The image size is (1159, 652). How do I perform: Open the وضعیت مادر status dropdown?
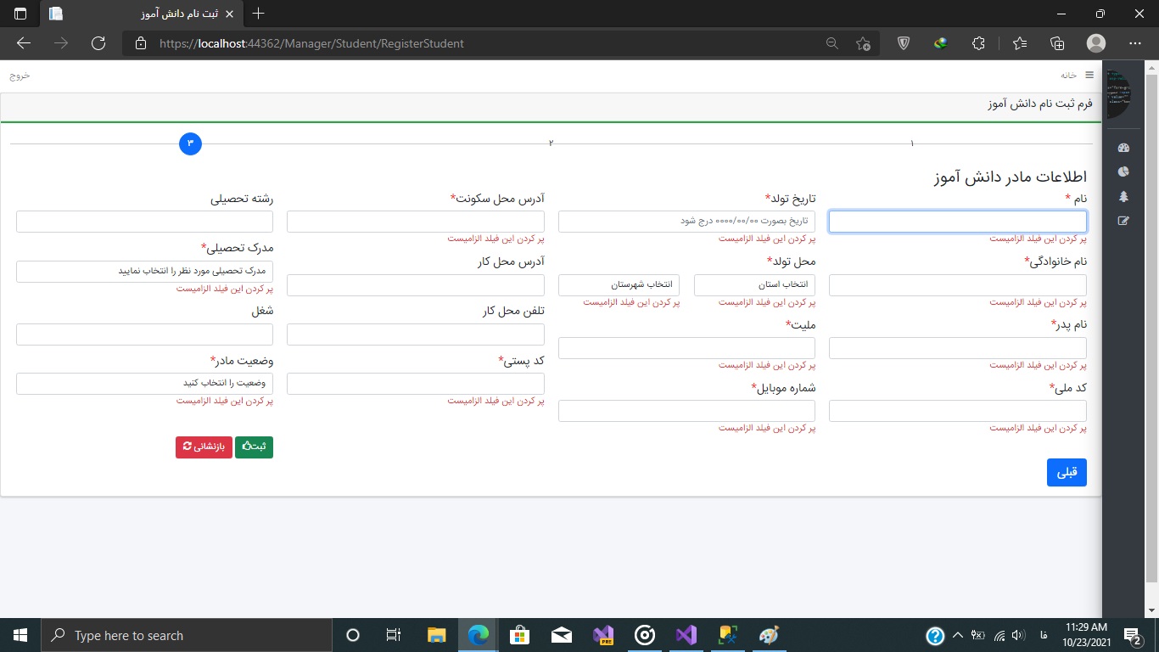click(144, 384)
